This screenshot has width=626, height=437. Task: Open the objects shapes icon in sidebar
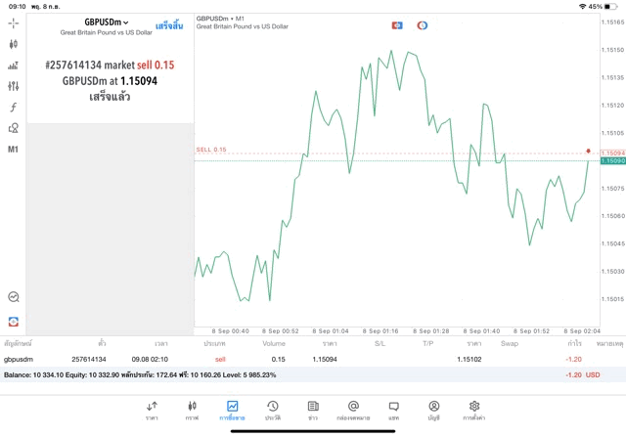[13, 128]
